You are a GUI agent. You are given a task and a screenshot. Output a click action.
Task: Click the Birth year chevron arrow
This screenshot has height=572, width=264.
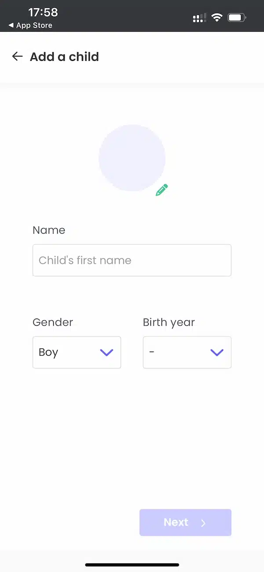[217, 353]
